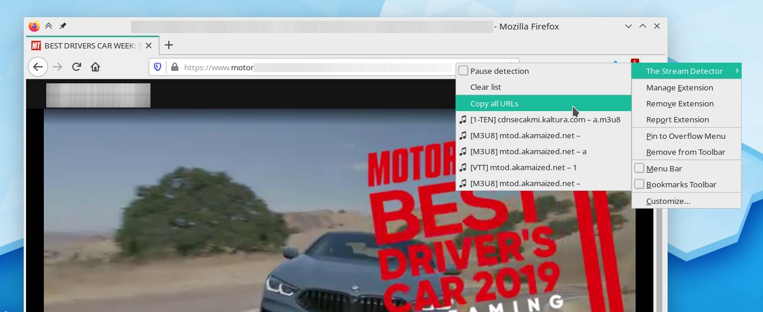Close the BEST DRIVERS CAR WEEK tab

149,45
